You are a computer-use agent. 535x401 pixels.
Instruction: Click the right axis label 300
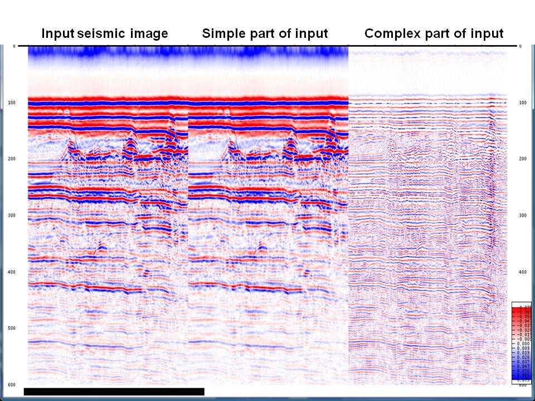[522, 216]
